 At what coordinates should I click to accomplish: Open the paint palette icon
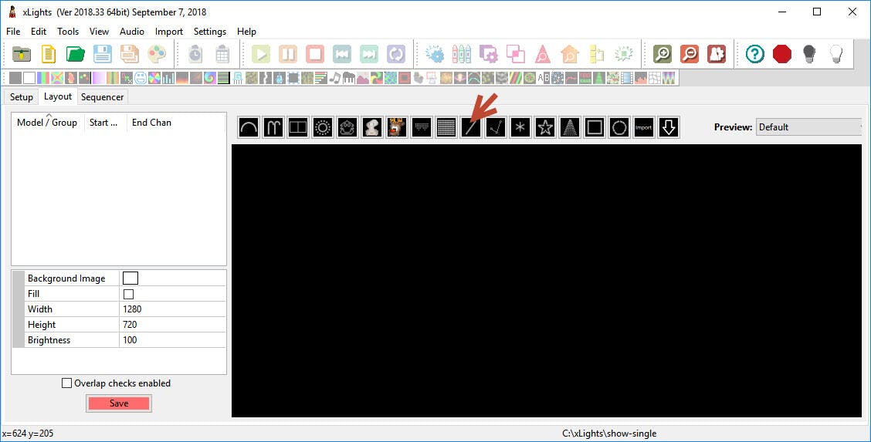point(156,54)
